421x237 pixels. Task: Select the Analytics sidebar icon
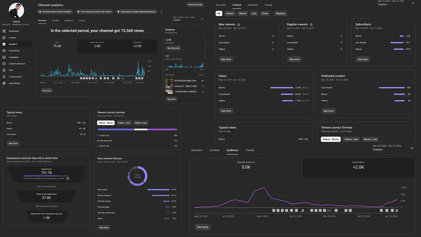tap(4, 44)
